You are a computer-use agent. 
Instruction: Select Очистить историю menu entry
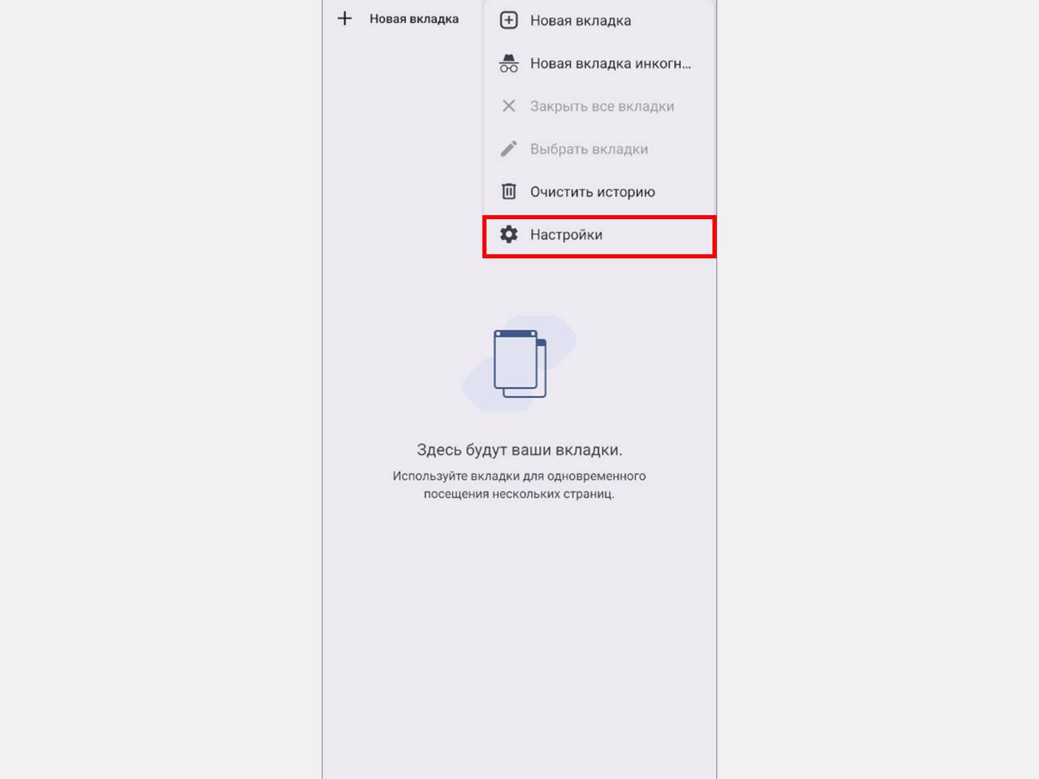point(599,192)
